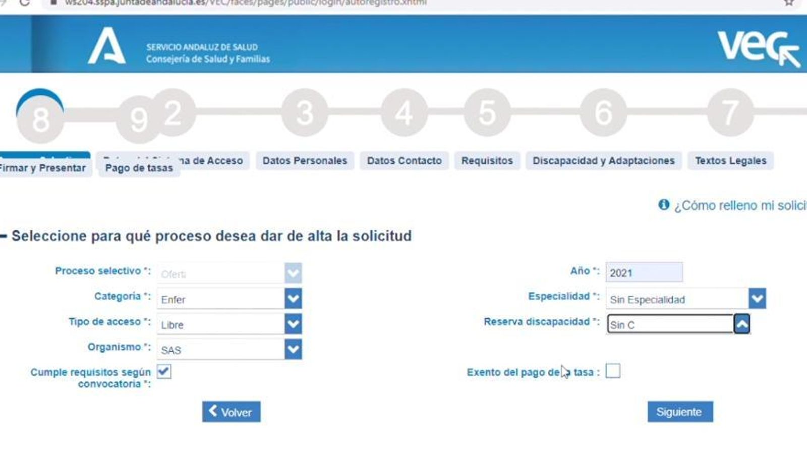Viewport: 807px width, 454px height.
Task: Collapse the Seleccione para qué proceso section
Action: tap(4, 236)
